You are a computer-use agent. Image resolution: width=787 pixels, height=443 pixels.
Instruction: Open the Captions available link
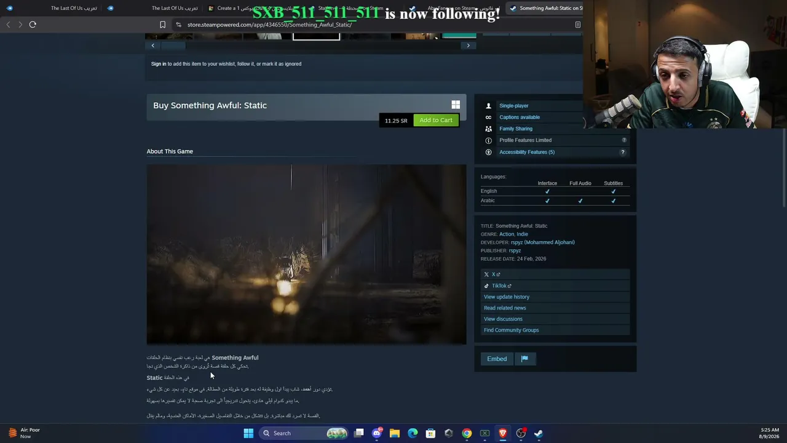[x=520, y=117]
